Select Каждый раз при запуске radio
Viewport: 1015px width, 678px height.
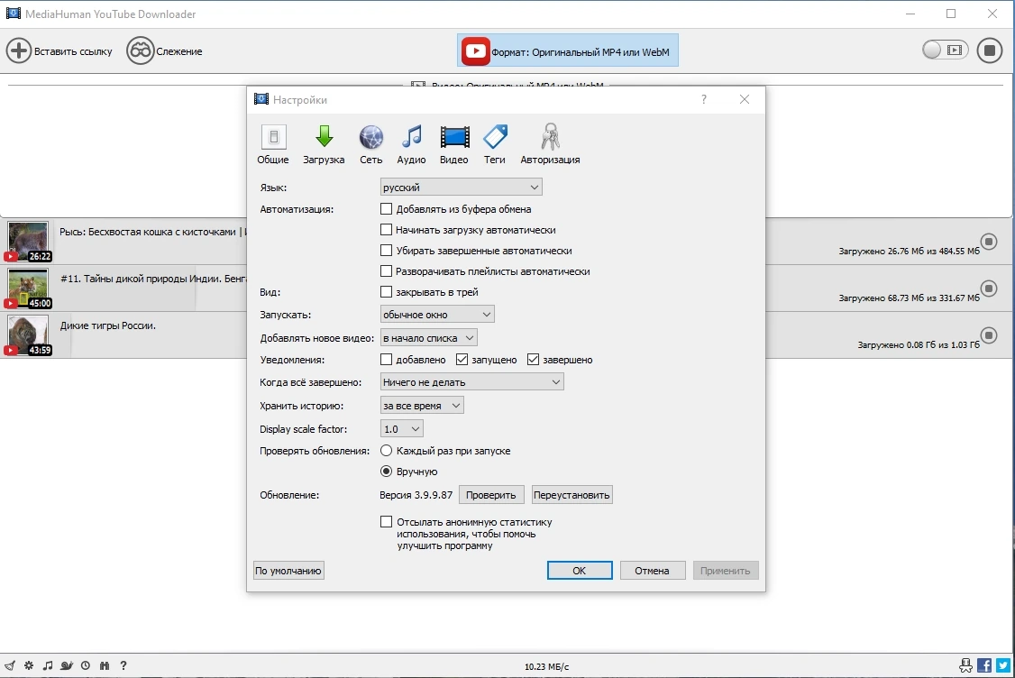pos(387,450)
